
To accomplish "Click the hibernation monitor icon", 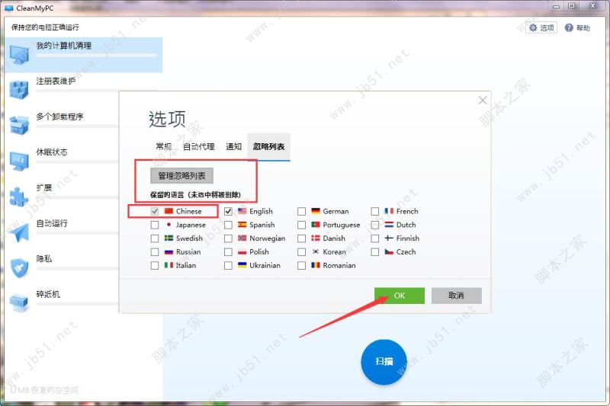I will [x=19, y=161].
